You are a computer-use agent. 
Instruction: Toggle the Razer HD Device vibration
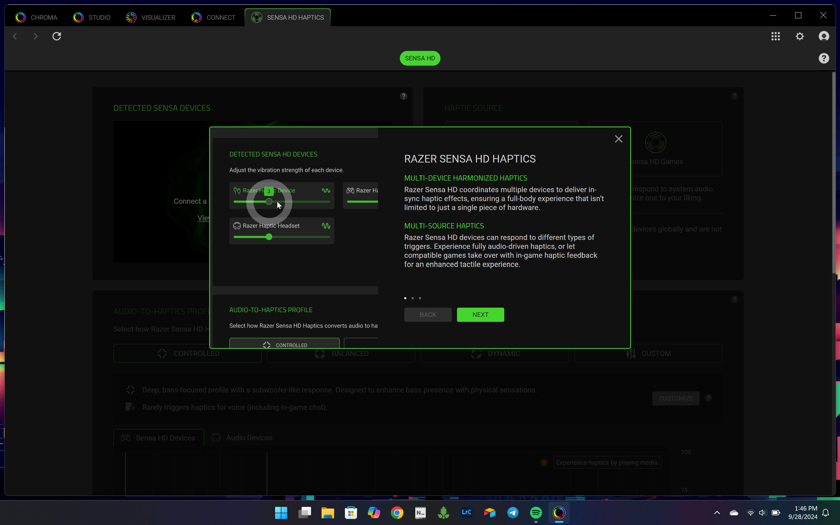point(325,190)
